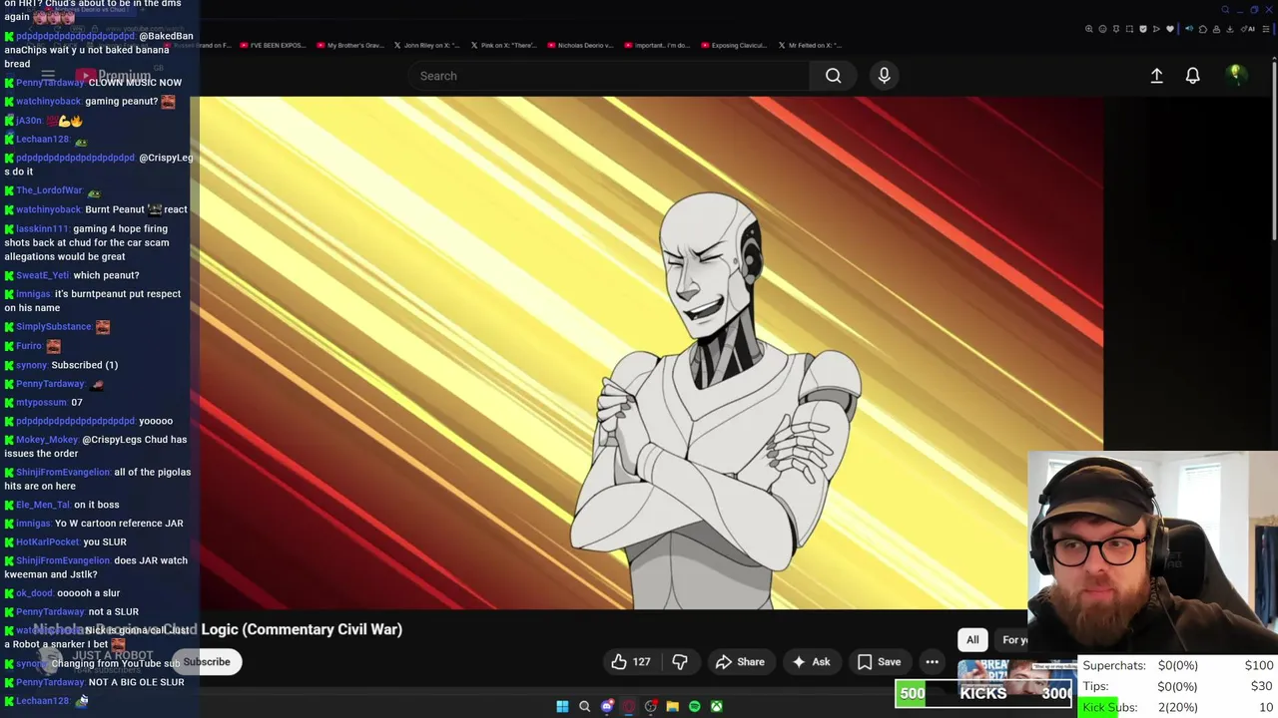Toggle the ad blocker shield icon
The width and height of the screenshot is (1278, 718).
1143,29
